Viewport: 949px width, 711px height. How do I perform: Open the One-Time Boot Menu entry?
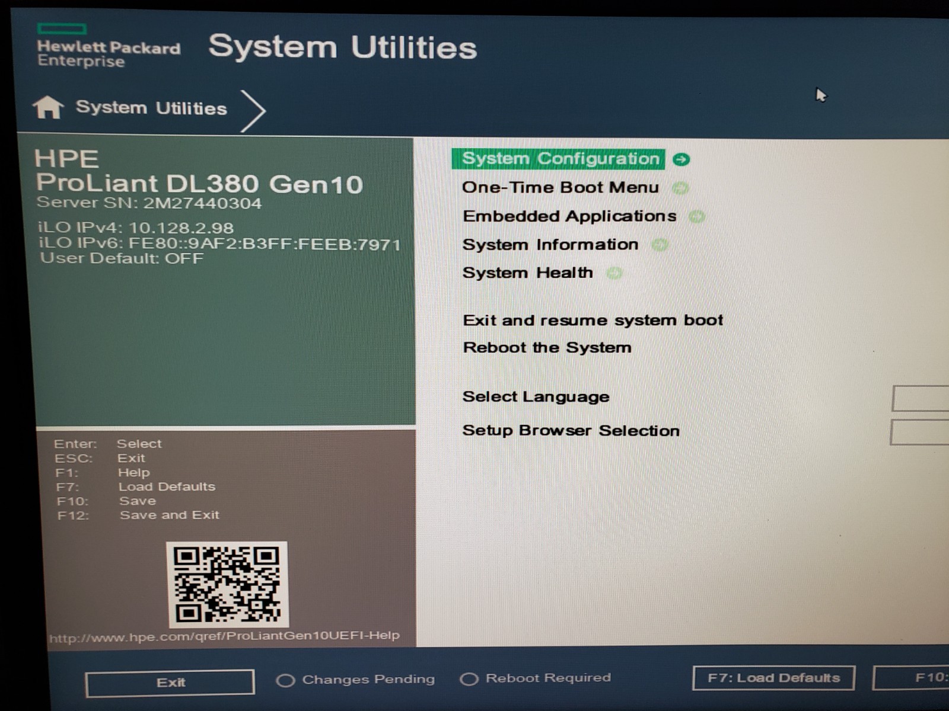(561, 188)
